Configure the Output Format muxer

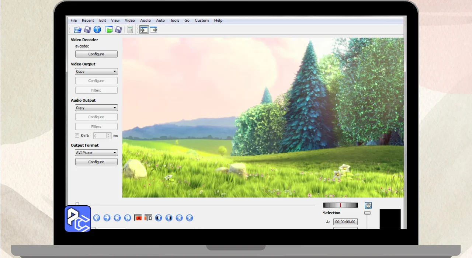click(96, 162)
